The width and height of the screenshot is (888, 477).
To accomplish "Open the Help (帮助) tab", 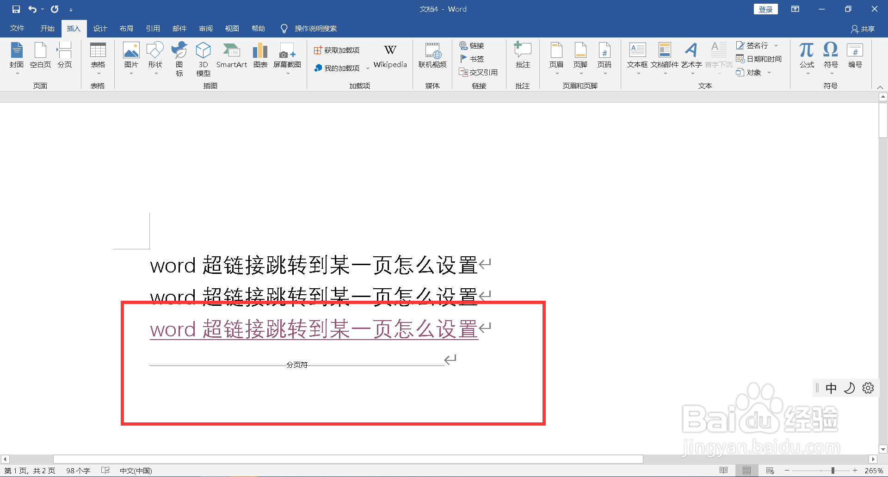I will (259, 28).
